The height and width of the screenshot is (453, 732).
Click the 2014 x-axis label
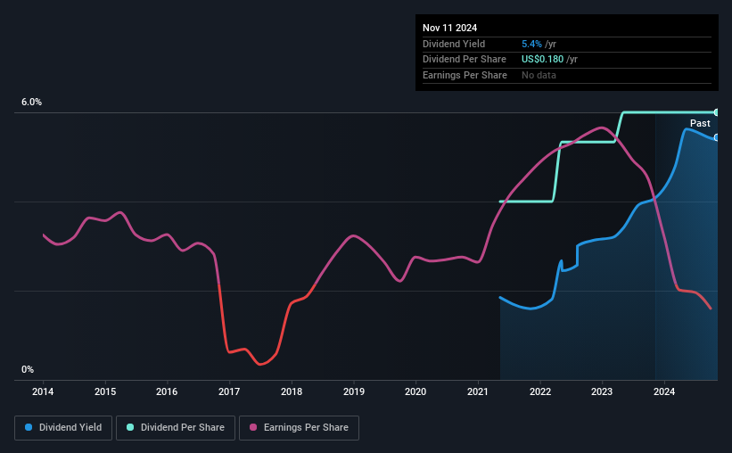(x=43, y=391)
